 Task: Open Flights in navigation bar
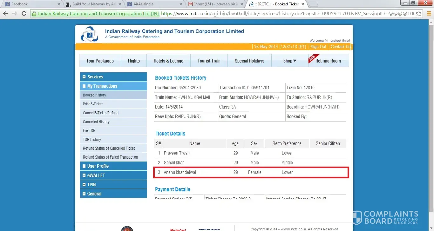click(134, 61)
